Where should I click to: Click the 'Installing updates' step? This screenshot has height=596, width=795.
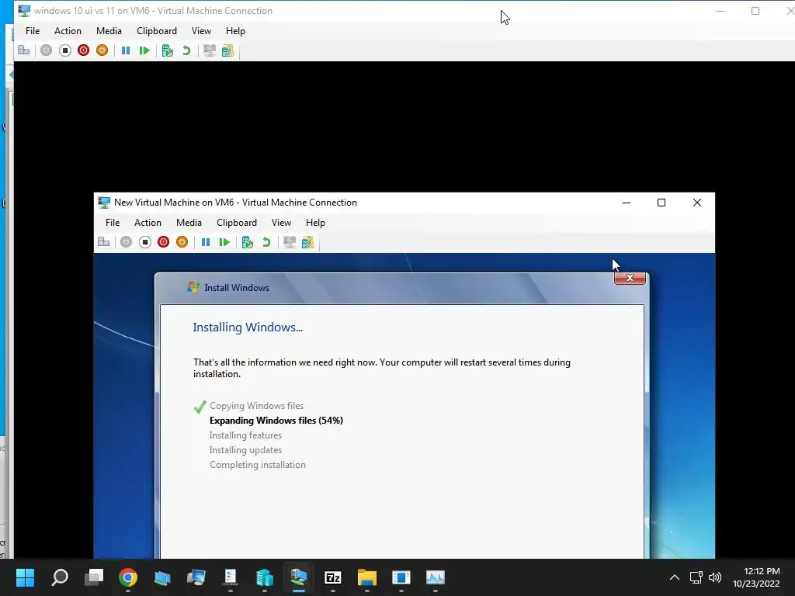click(245, 449)
